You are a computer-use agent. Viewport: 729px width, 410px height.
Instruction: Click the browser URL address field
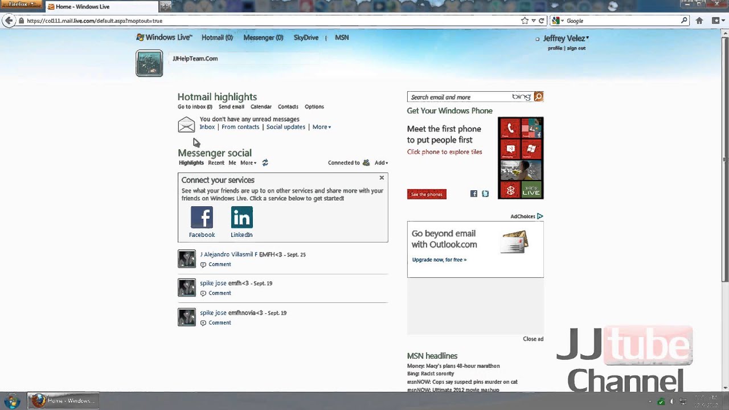tap(268, 20)
